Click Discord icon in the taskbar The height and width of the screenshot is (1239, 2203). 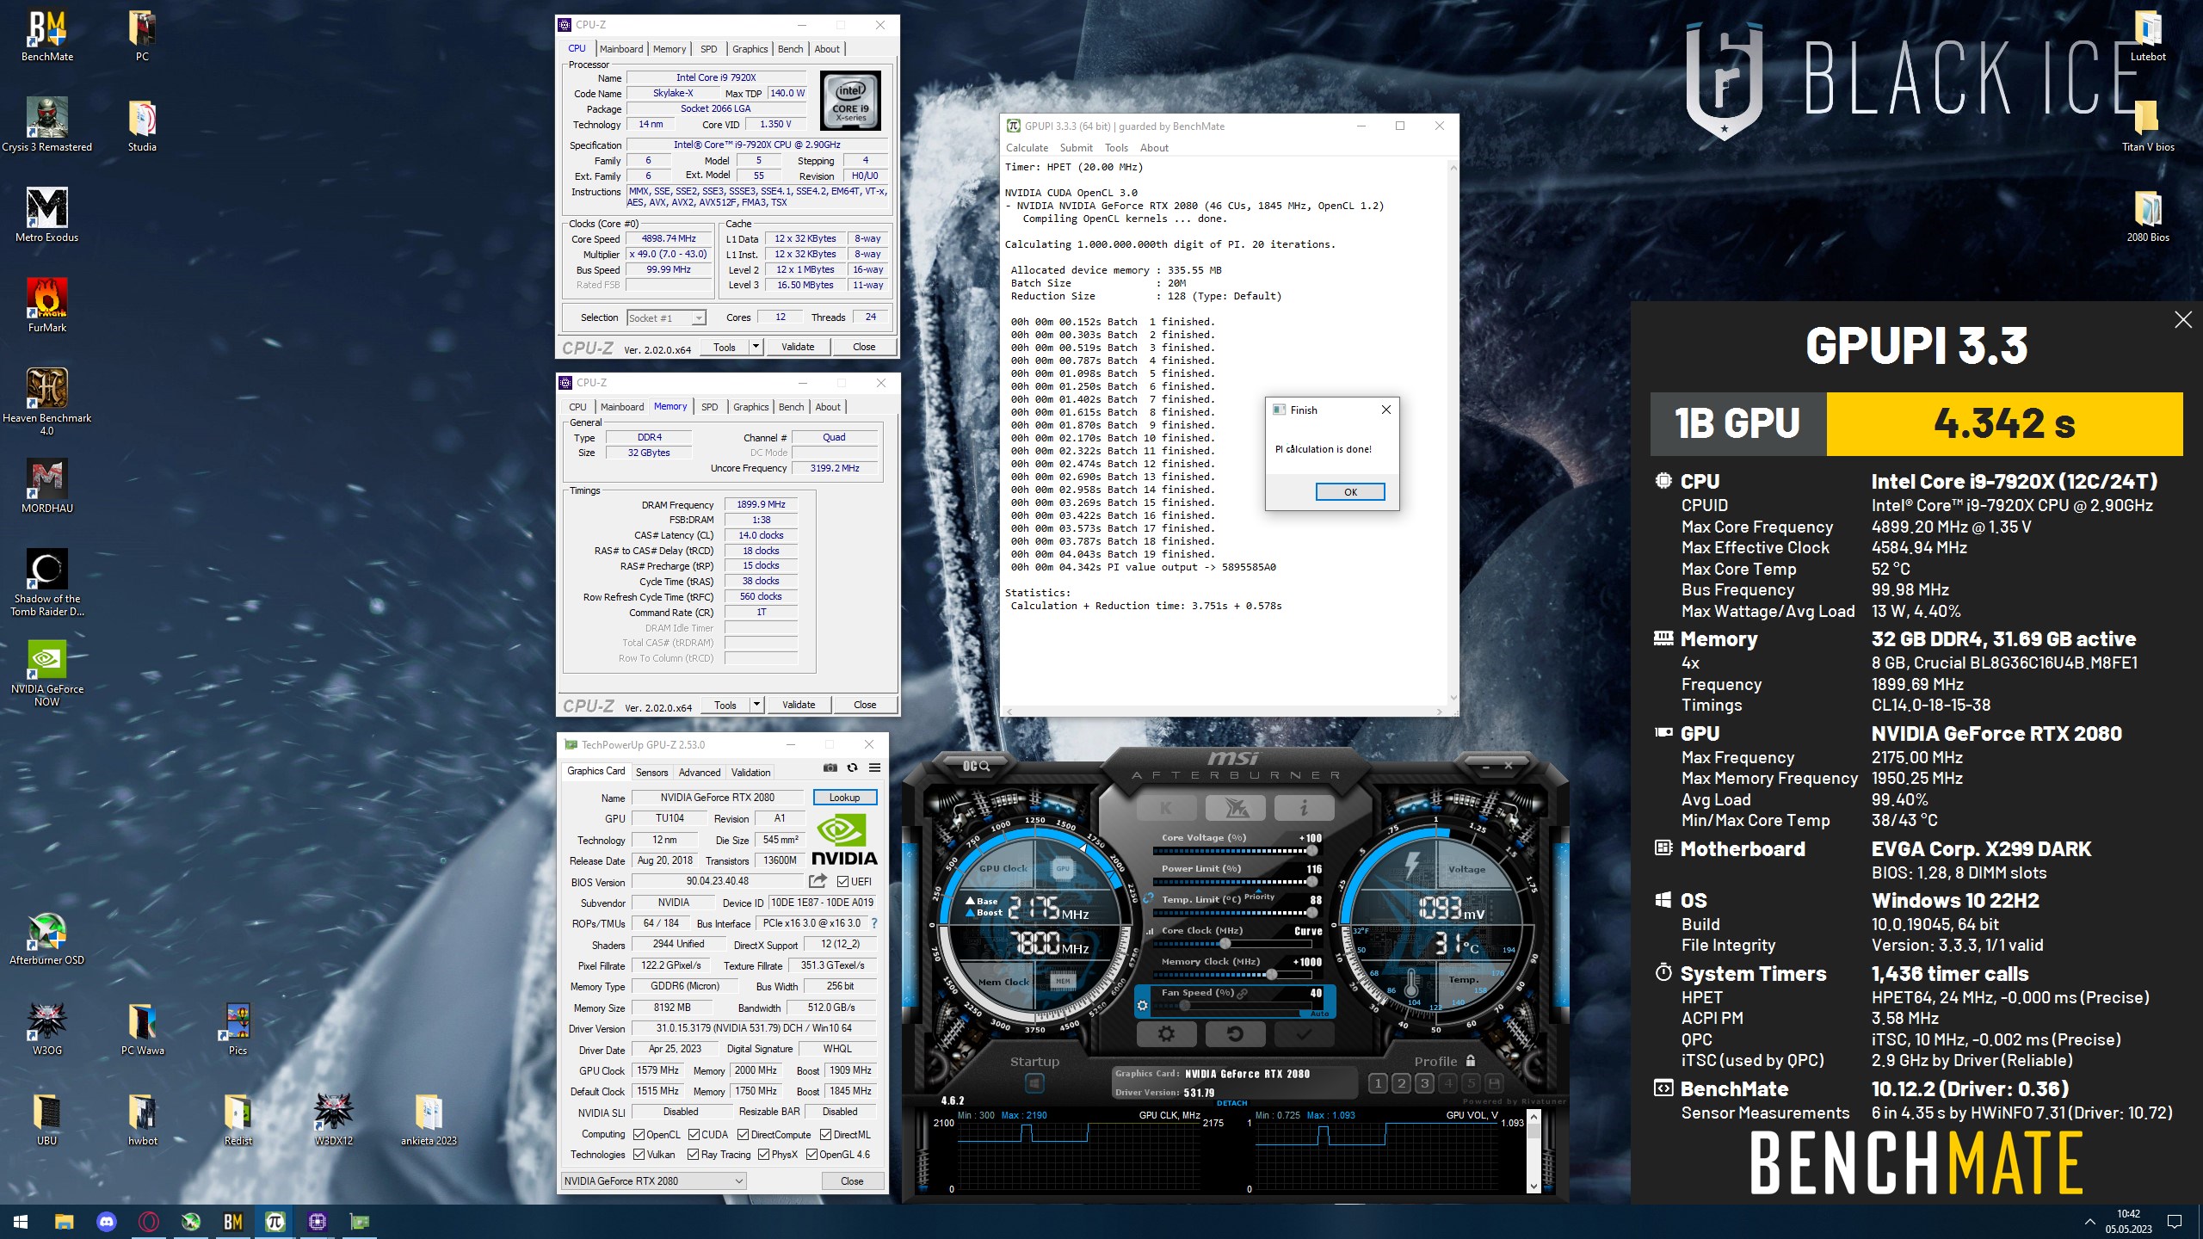[x=107, y=1222]
